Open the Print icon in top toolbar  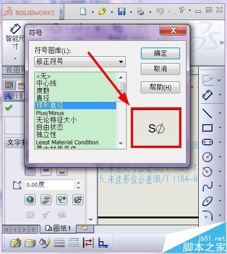pos(140,12)
